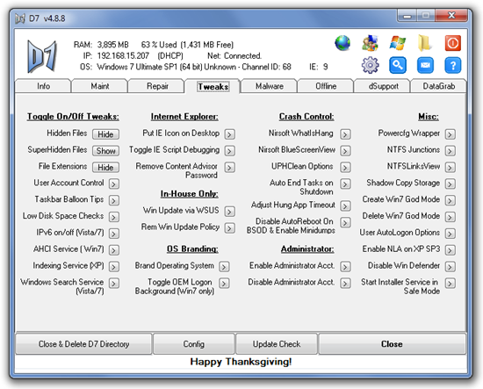The height and width of the screenshot is (389, 483).
Task: Open Nirsoft BlueScreenView arrow button
Action: pyautogui.click(x=345, y=151)
